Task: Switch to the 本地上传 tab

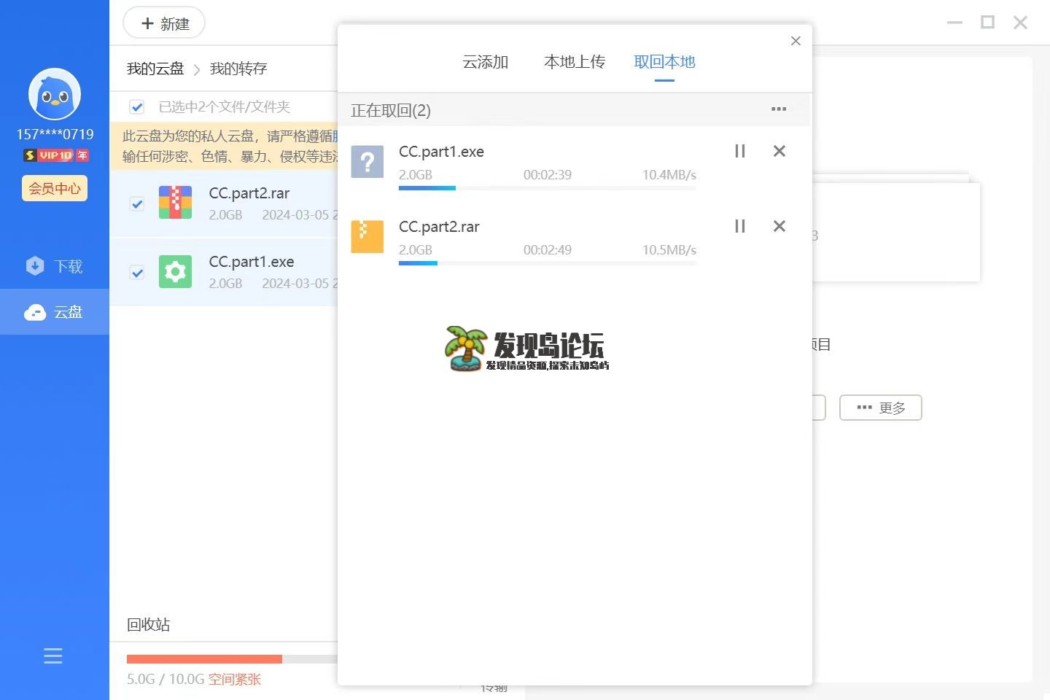Action: point(575,62)
